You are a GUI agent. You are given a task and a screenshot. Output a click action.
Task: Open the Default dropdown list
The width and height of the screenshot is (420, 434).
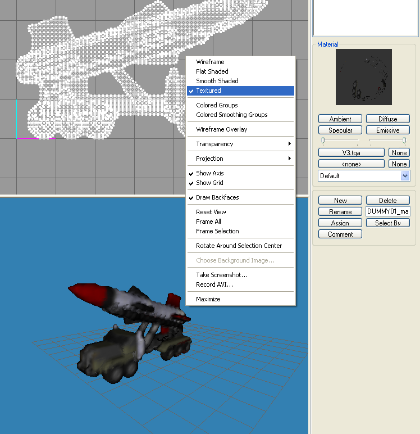click(364, 176)
